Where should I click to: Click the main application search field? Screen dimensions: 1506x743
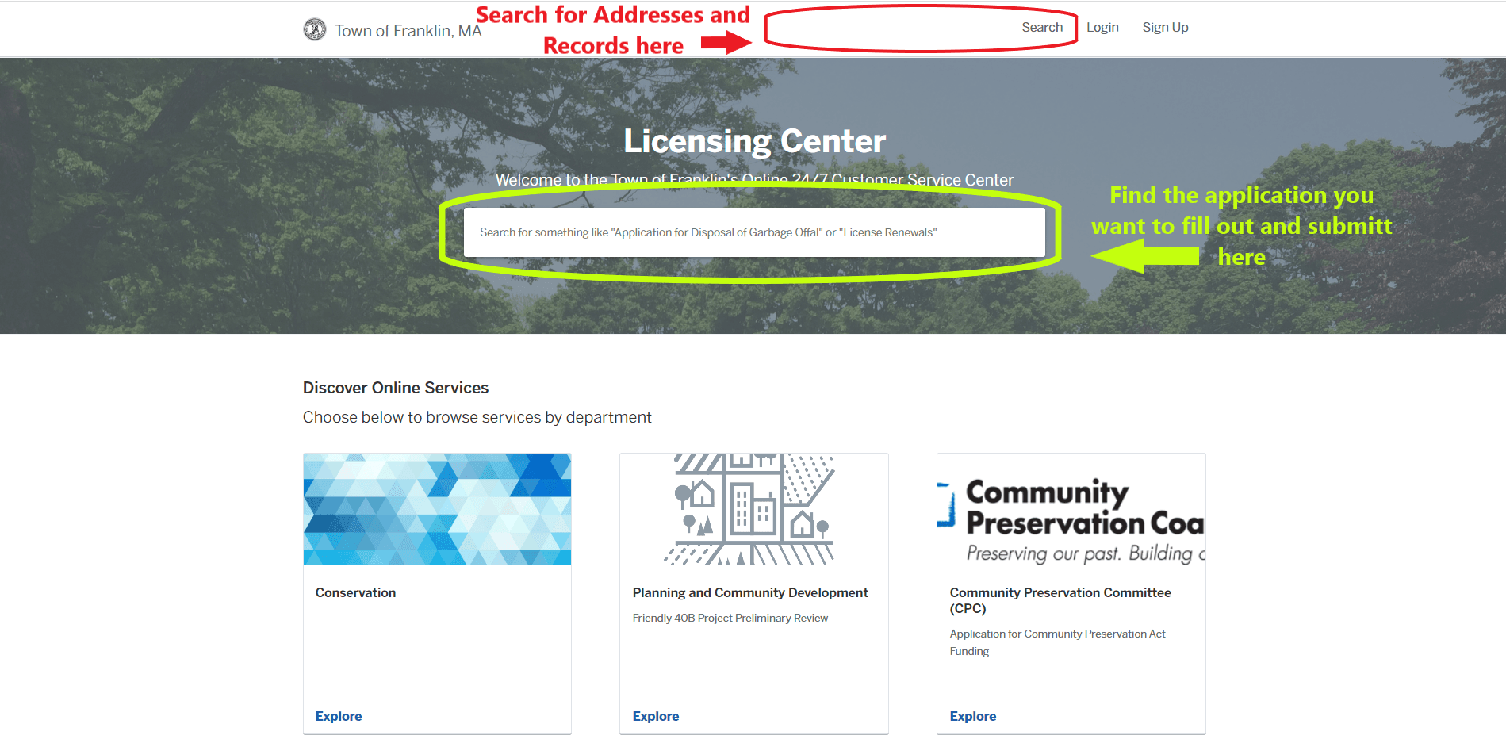tap(753, 232)
